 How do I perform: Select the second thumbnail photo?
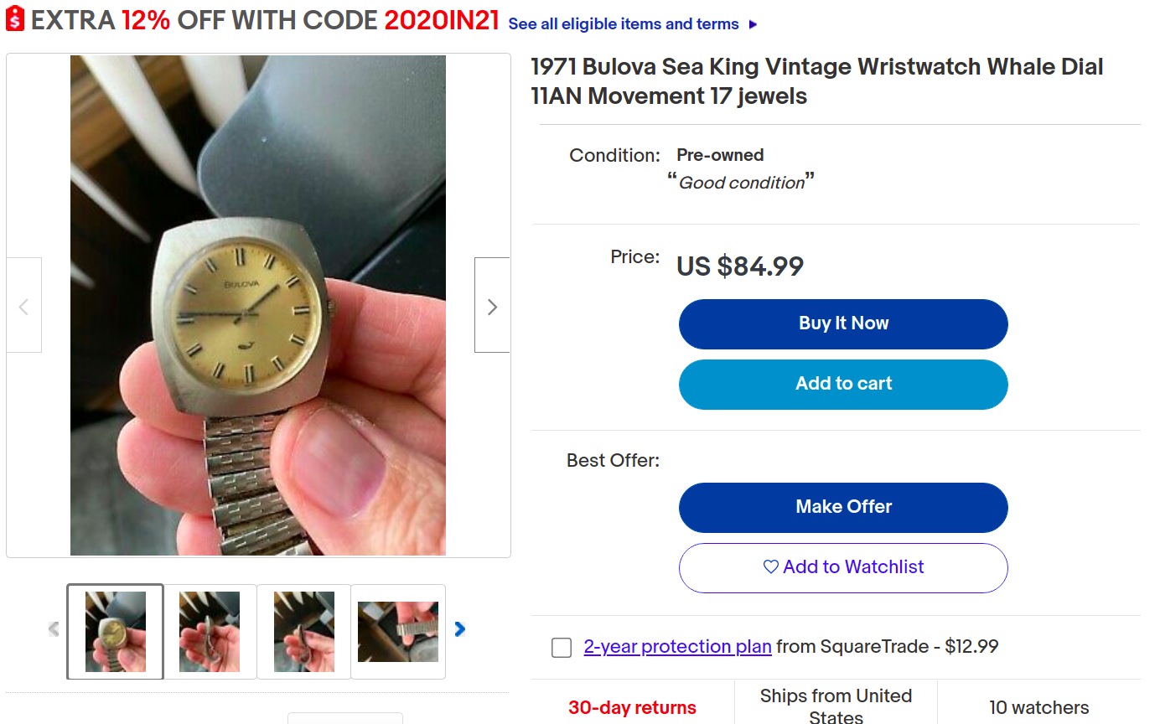(x=210, y=631)
